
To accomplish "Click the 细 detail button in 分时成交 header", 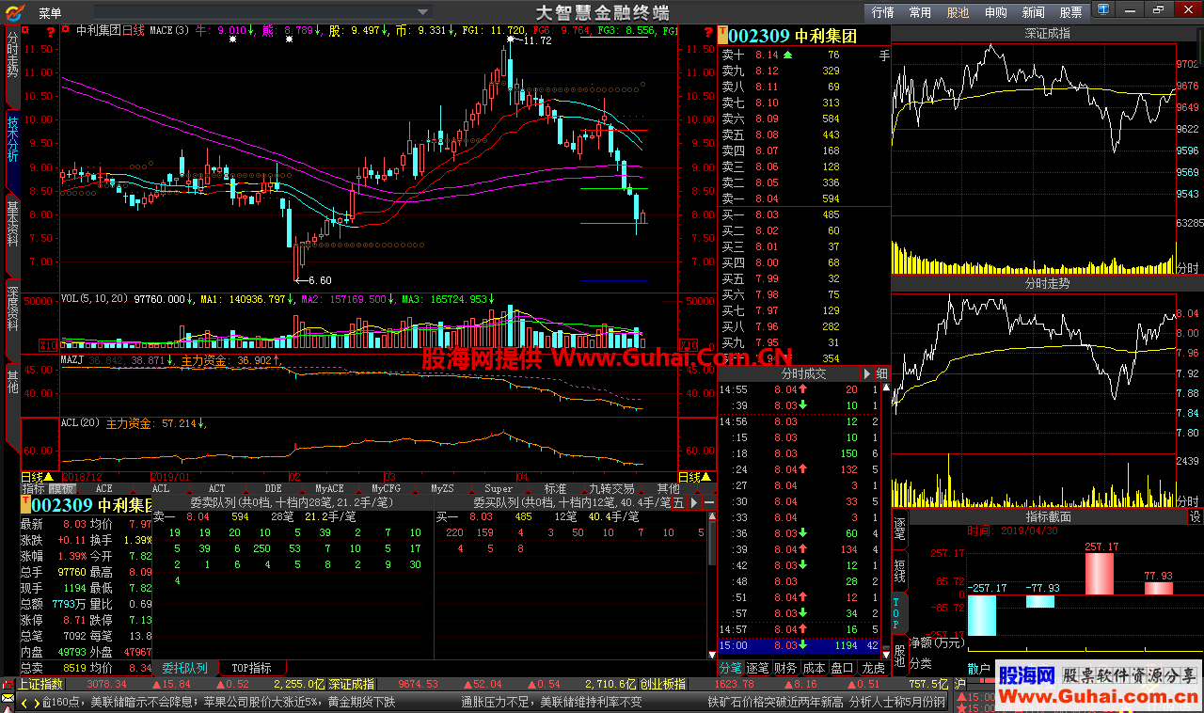I will [x=881, y=373].
